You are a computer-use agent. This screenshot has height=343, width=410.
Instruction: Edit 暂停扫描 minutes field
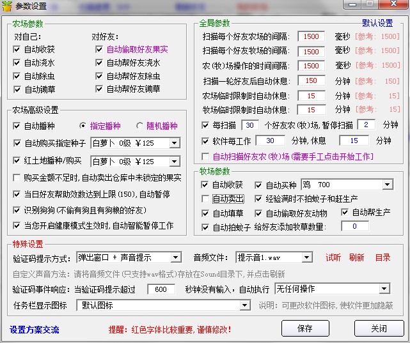coord(366,125)
